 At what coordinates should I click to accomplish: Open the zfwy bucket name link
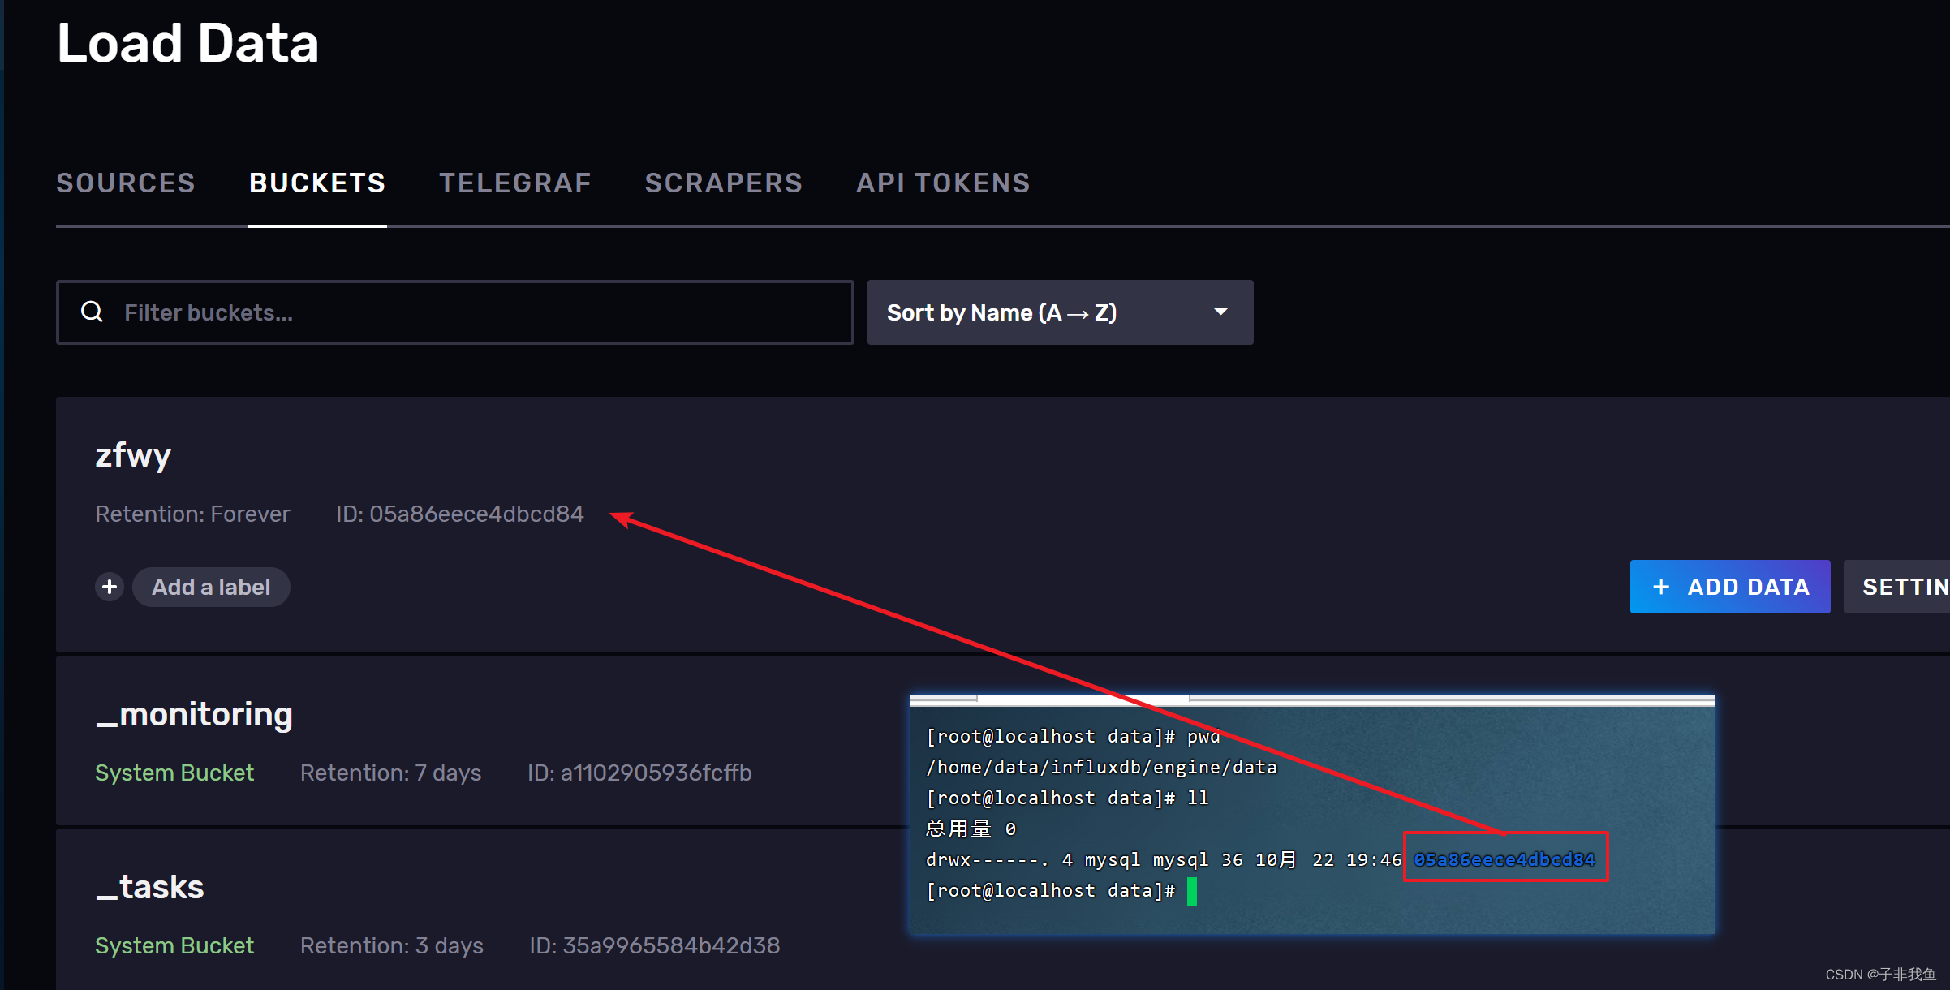click(133, 455)
